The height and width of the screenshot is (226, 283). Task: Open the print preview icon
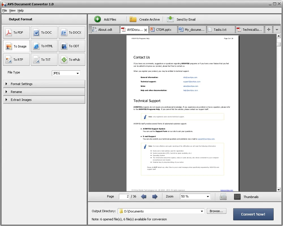pyautogui.click(x=223, y=197)
